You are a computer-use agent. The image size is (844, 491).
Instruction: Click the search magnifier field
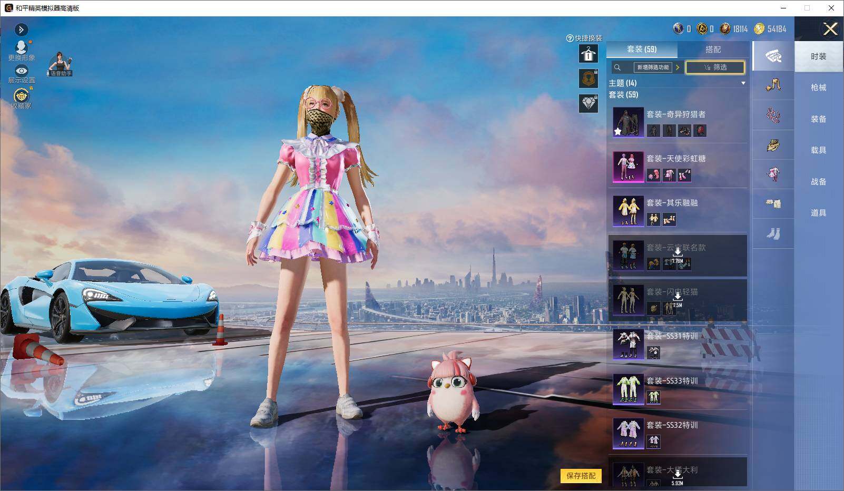[x=617, y=67]
